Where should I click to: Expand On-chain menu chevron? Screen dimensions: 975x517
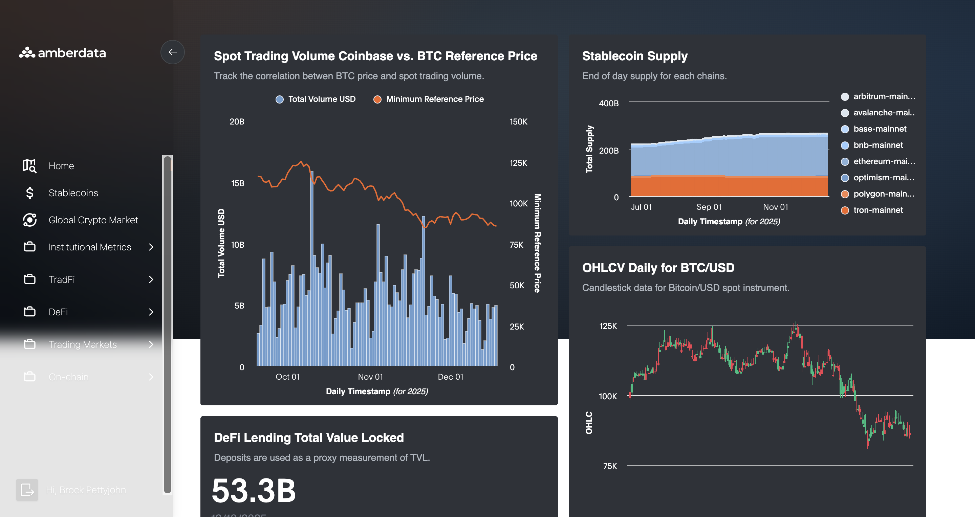coord(151,377)
